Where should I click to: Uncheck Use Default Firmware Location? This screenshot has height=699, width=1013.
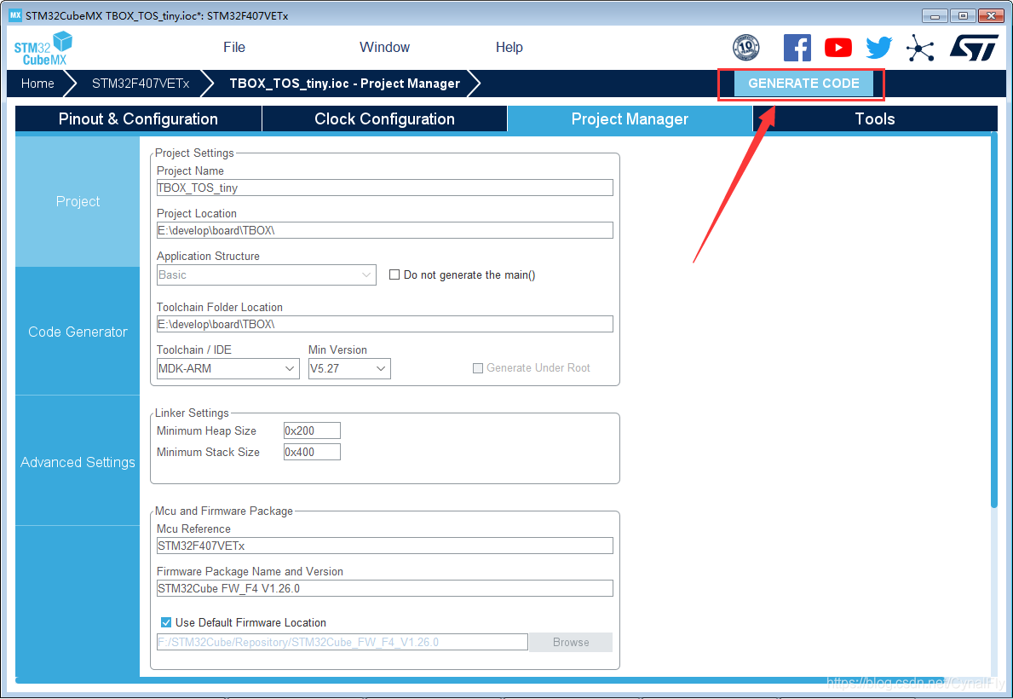click(x=166, y=622)
